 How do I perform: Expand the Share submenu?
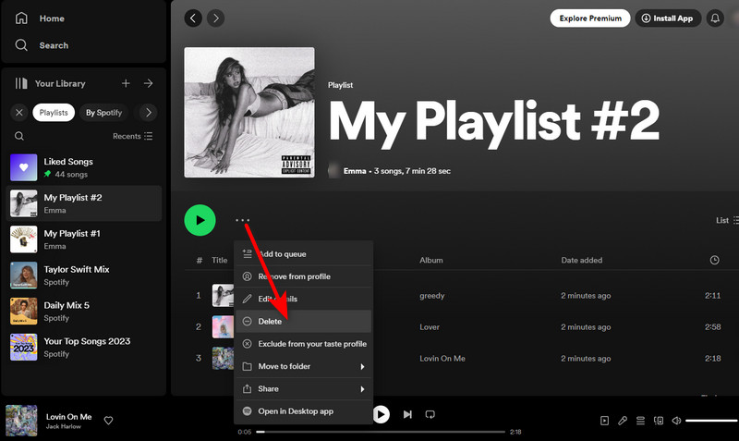[303, 388]
